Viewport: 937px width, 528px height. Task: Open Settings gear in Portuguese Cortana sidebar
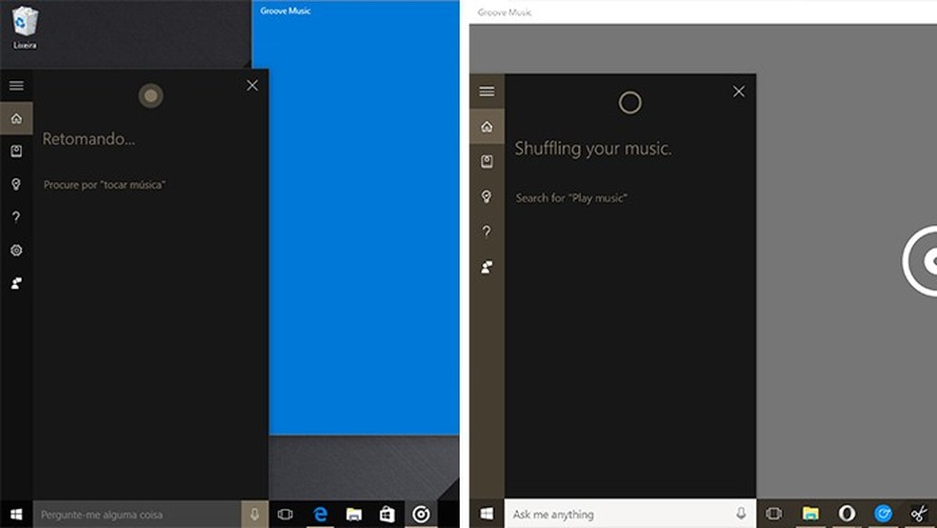[16, 250]
